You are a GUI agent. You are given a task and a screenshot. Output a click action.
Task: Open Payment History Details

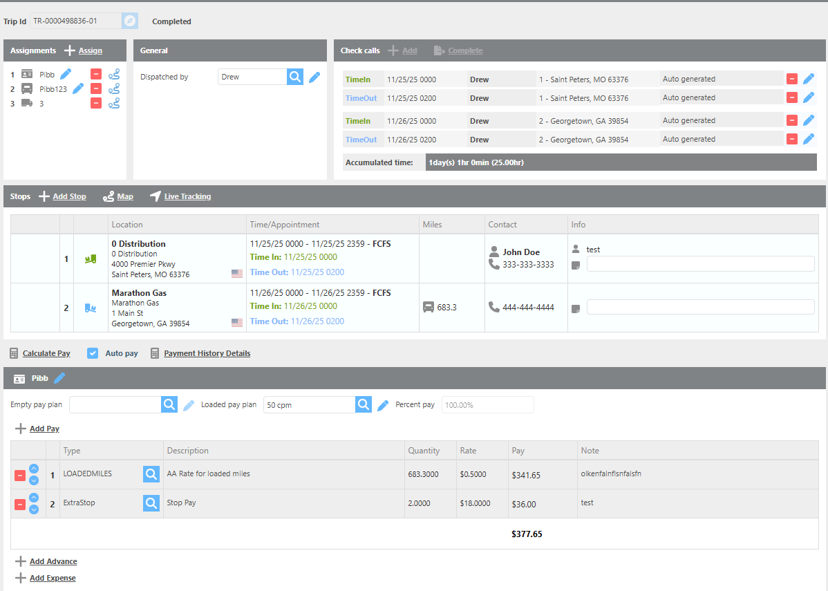(207, 353)
